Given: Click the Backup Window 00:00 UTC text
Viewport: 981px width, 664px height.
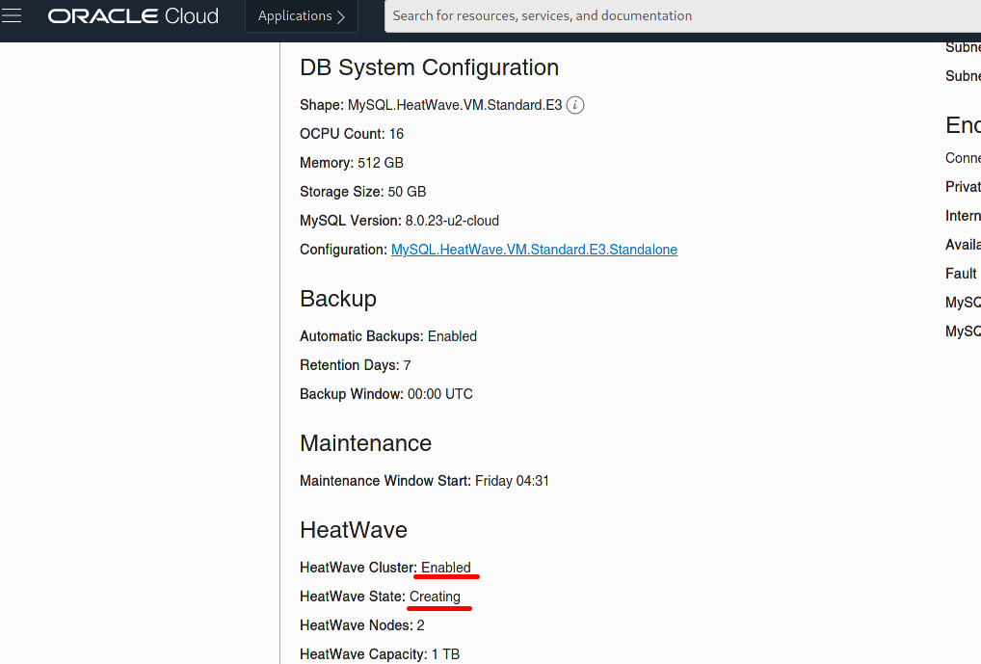Looking at the screenshot, I should point(439,394).
